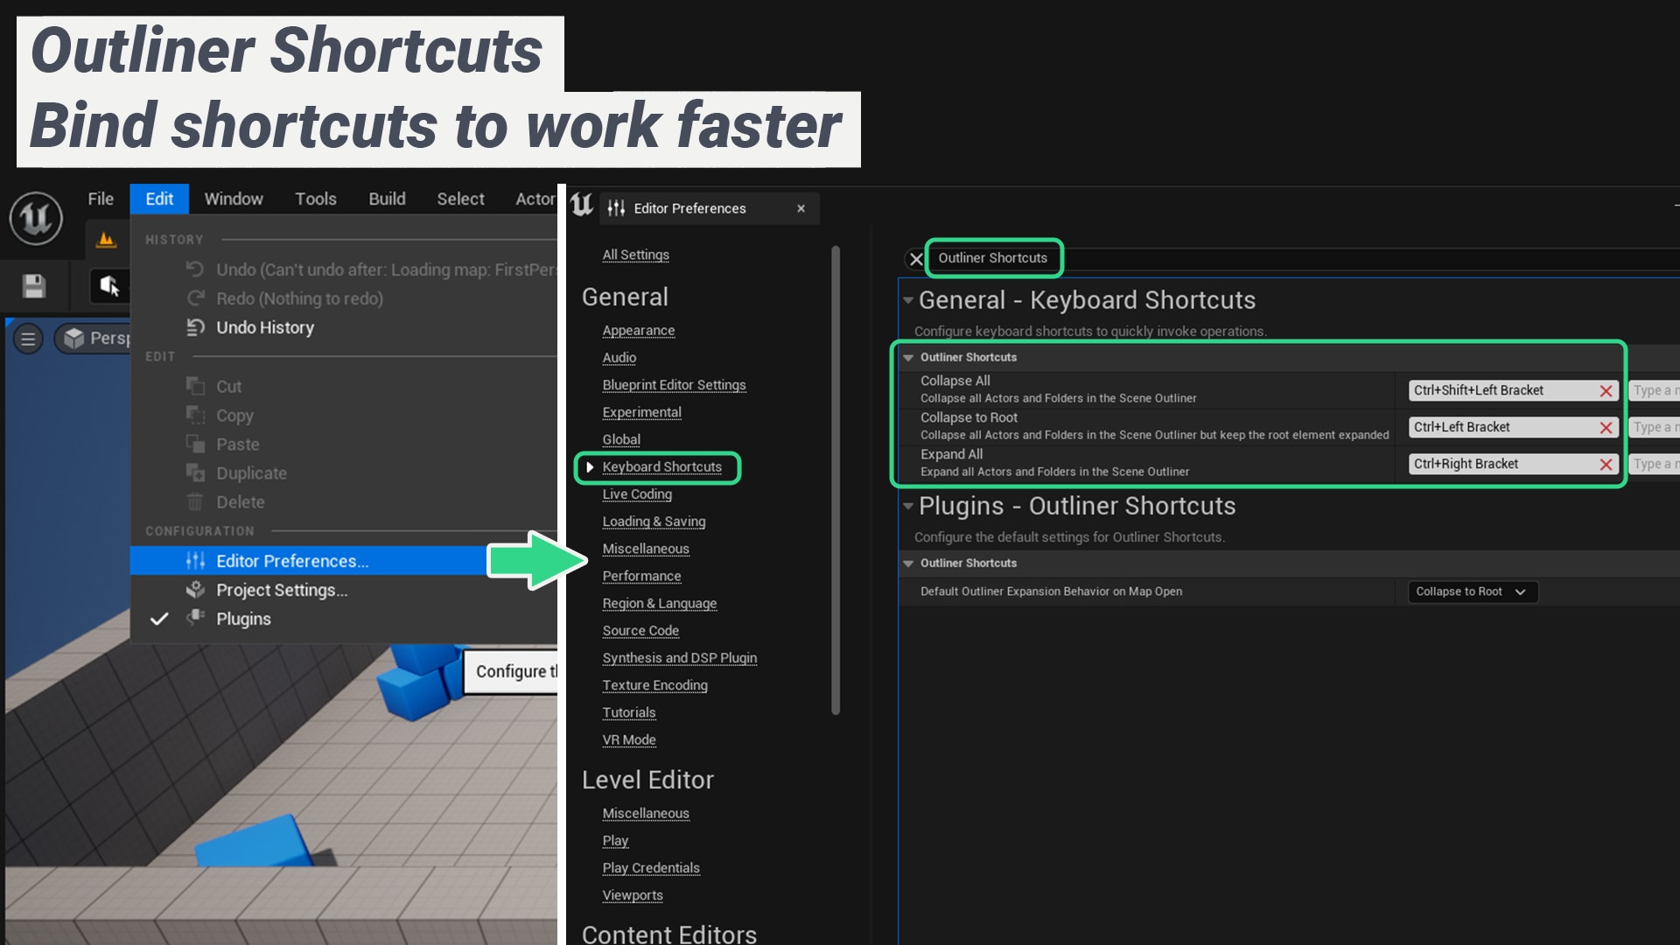Screen dimensions: 1680x945
Task: Clear the Outliner Shortcuts search field
Action: [x=915, y=259]
